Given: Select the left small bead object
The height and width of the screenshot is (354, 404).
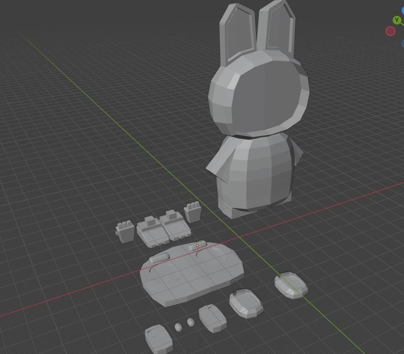Looking at the screenshot, I should [178, 327].
